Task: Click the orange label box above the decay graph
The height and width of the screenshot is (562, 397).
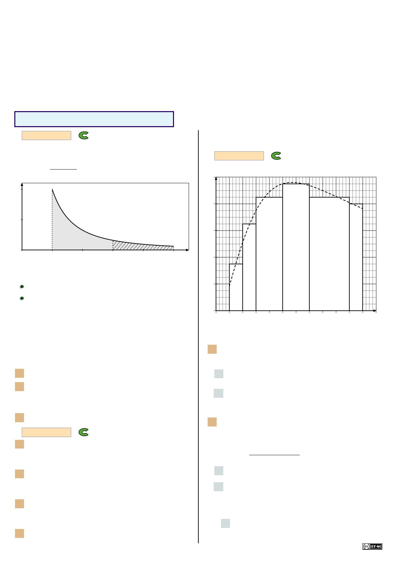Action: 46,135
